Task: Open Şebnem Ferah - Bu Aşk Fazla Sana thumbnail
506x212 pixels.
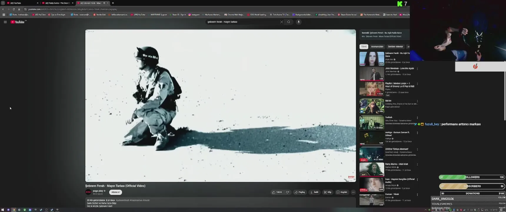Action: click(x=372, y=59)
